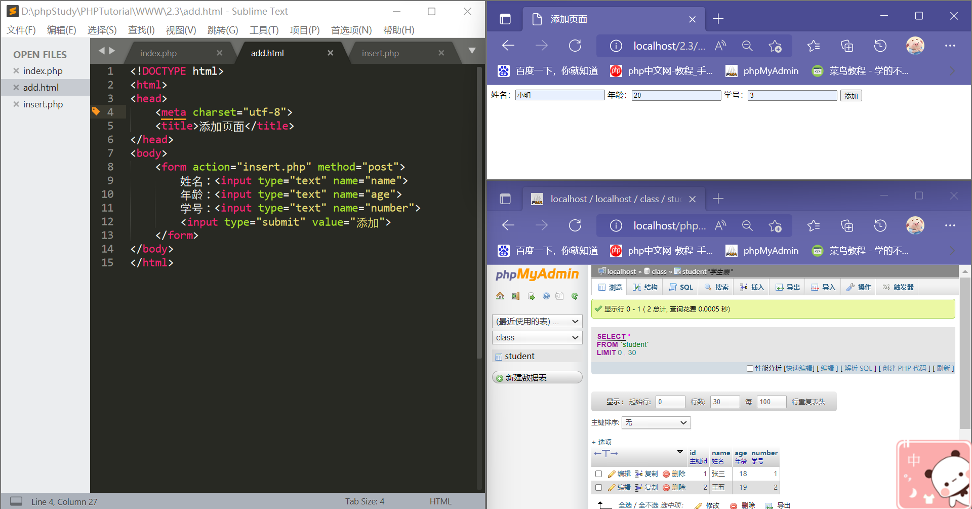Open student table in phpMyAdmin sidebar

tap(519, 357)
